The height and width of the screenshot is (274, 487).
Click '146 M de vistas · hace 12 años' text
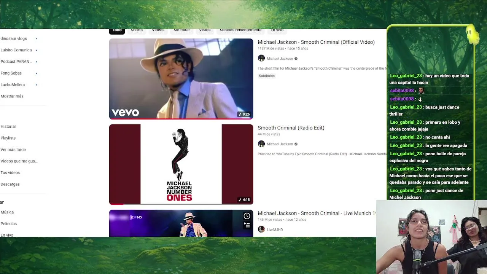pos(282,220)
